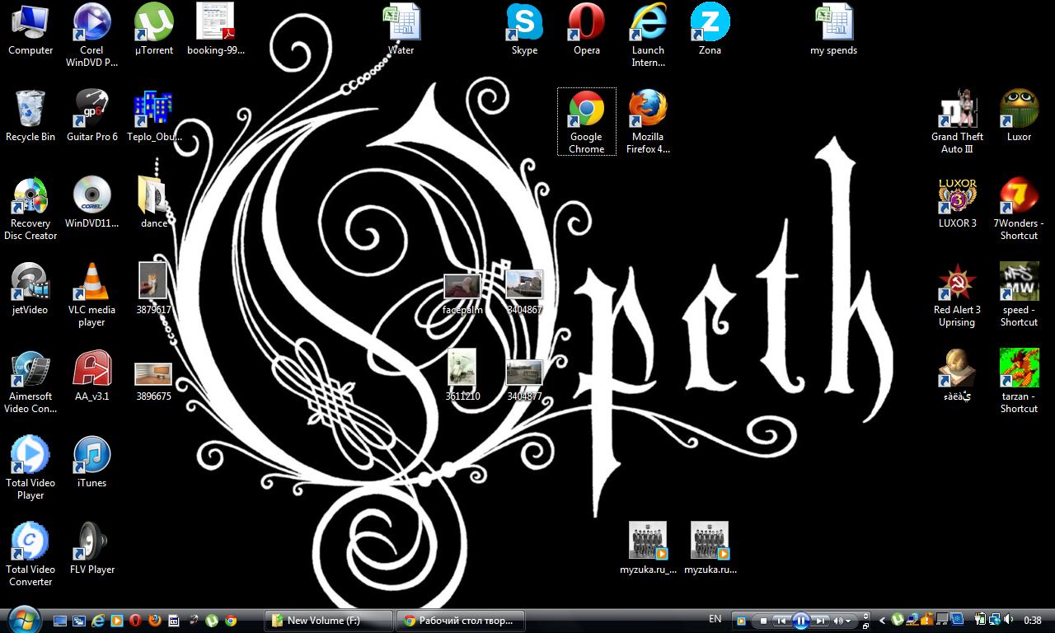1055x633 pixels.
Task: Click the Recovery Disc Creator shortcut
Action: pyautogui.click(x=30, y=209)
